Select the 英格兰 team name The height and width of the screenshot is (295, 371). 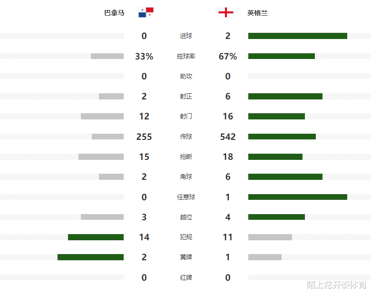(257, 13)
